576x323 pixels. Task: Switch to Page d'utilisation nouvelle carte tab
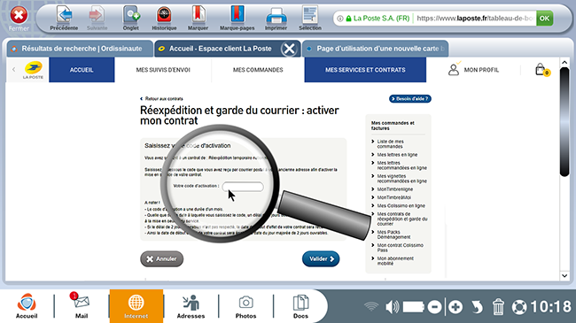tap(375, 49)
